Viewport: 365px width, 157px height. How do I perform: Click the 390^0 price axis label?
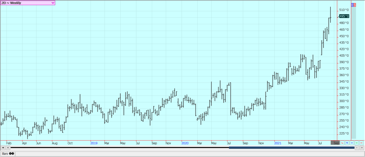tap(344, 62)
